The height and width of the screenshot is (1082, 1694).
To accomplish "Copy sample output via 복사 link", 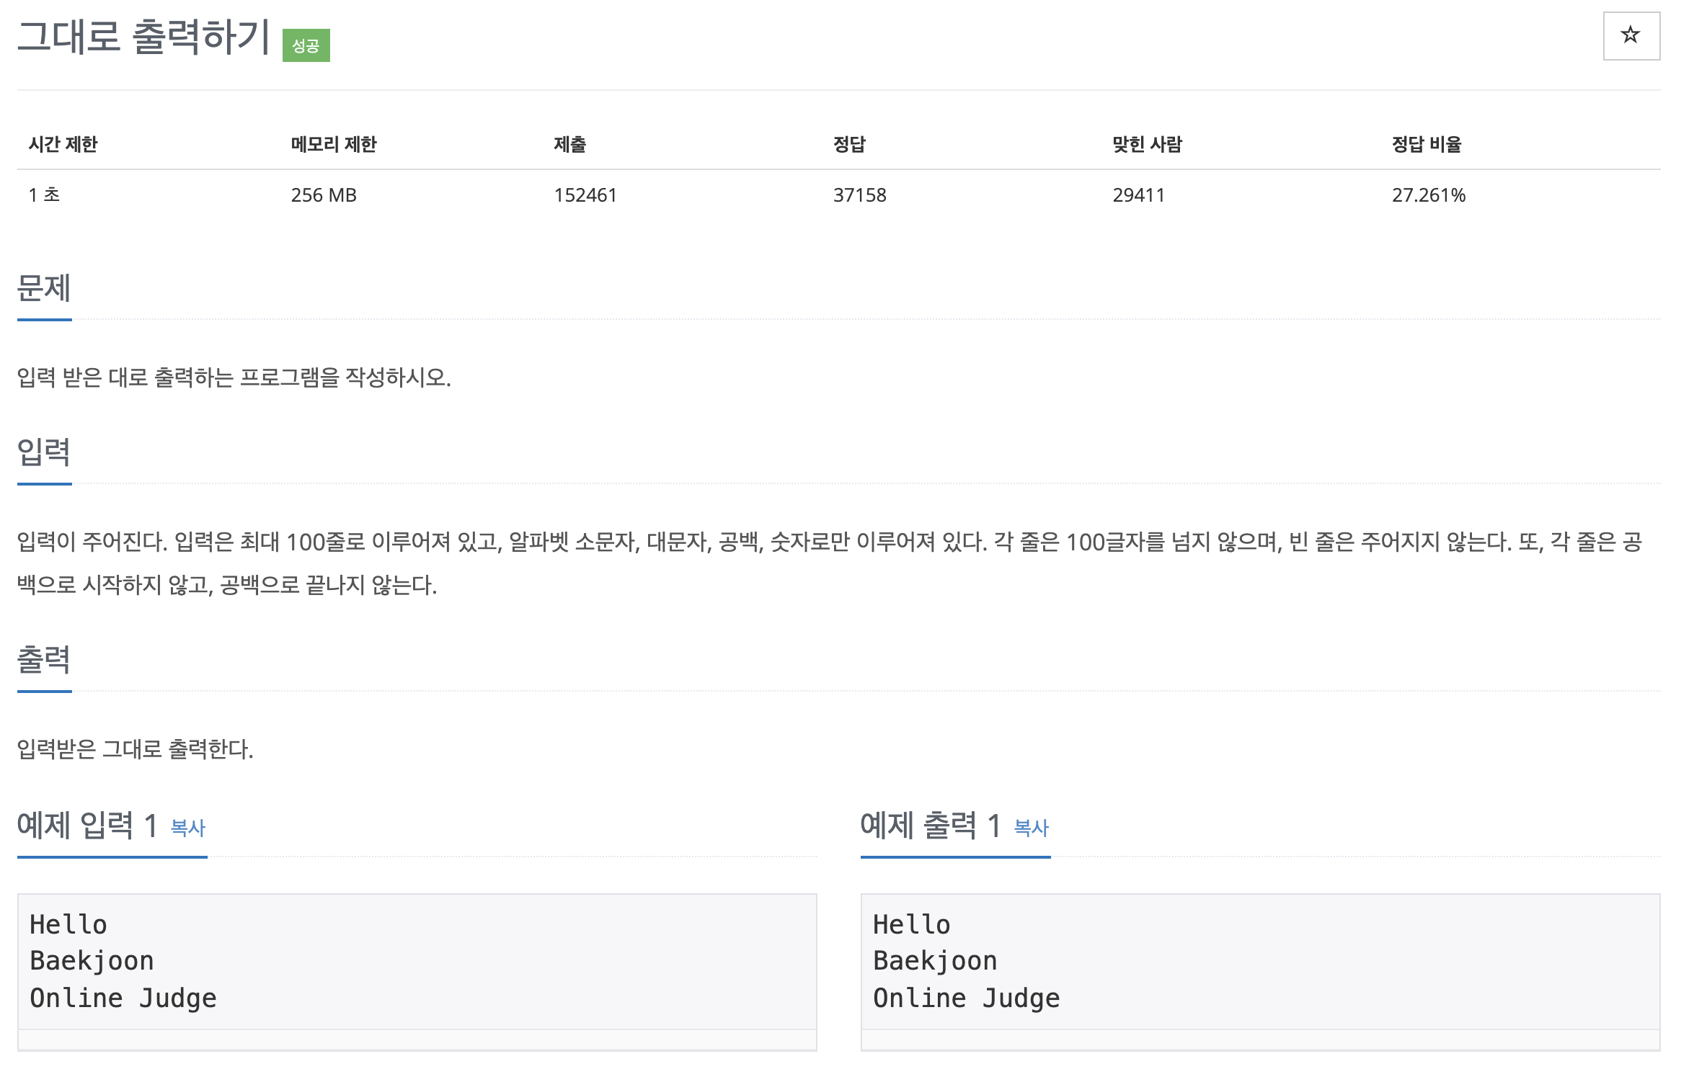I will [x=1031, y=828].
